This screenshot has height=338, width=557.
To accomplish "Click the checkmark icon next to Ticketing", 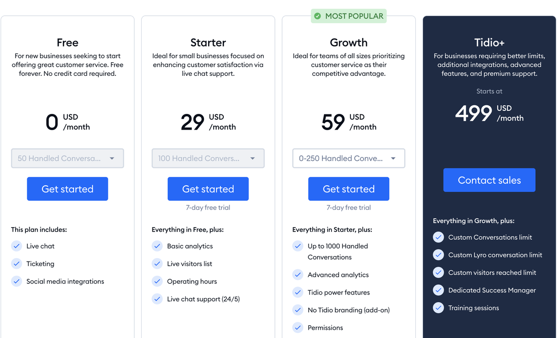I will point(16,264).
